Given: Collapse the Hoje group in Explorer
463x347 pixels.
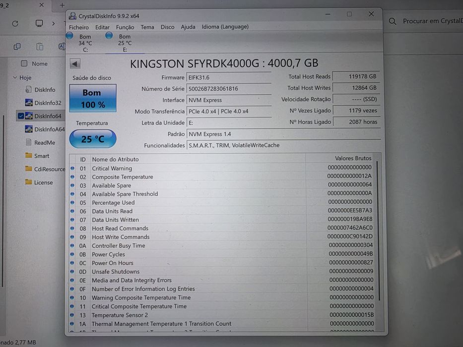Looking at the screenshot, I should coord(15,77).
